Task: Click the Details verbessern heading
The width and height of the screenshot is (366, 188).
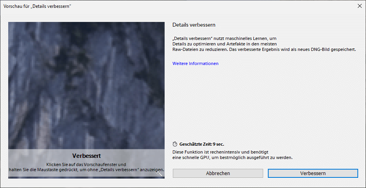Action: pyautogui.click(x=194, y=25)
